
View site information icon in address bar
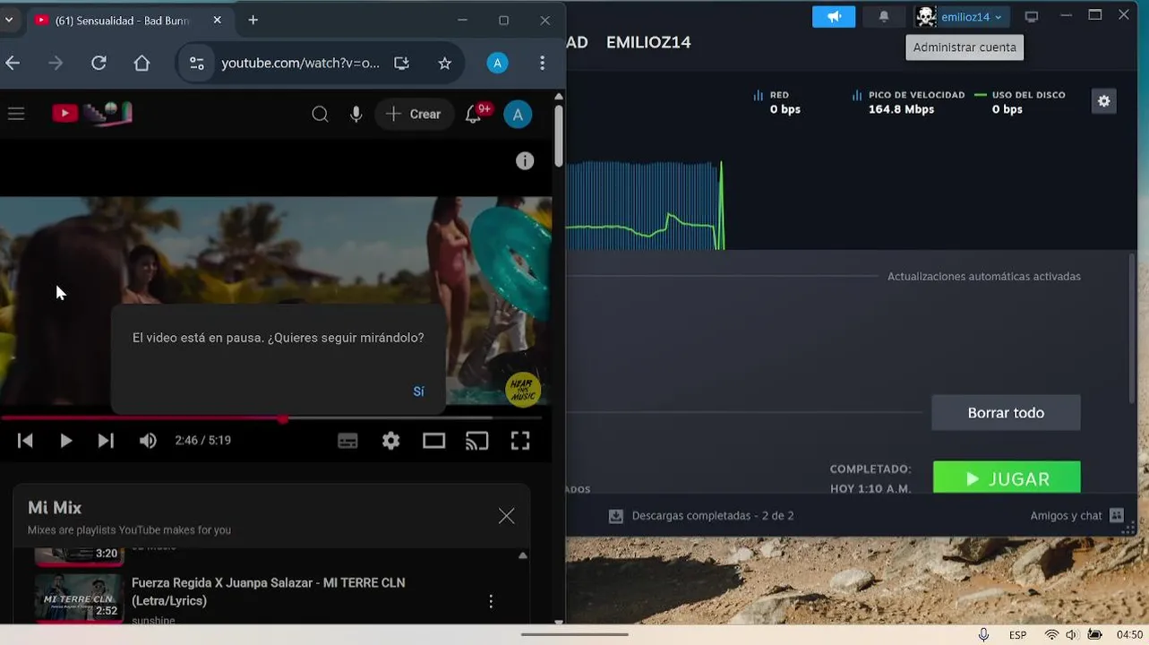click(x=196, y=63)
